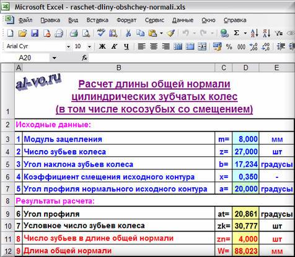Toggle italic with the К button
The height and width of the screenshot is (257, 295).
(x=114, y=46)
